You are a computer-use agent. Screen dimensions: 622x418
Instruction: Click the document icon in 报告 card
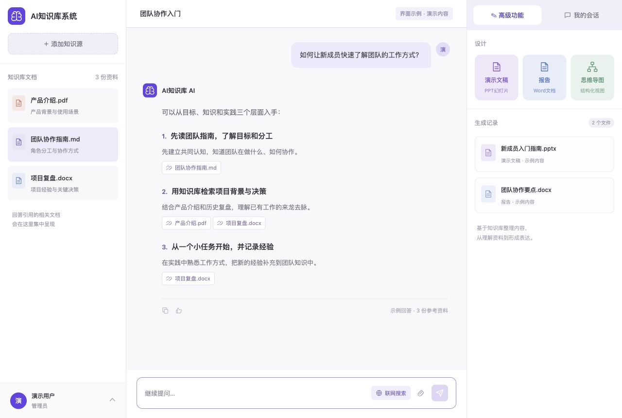point(544,67)
